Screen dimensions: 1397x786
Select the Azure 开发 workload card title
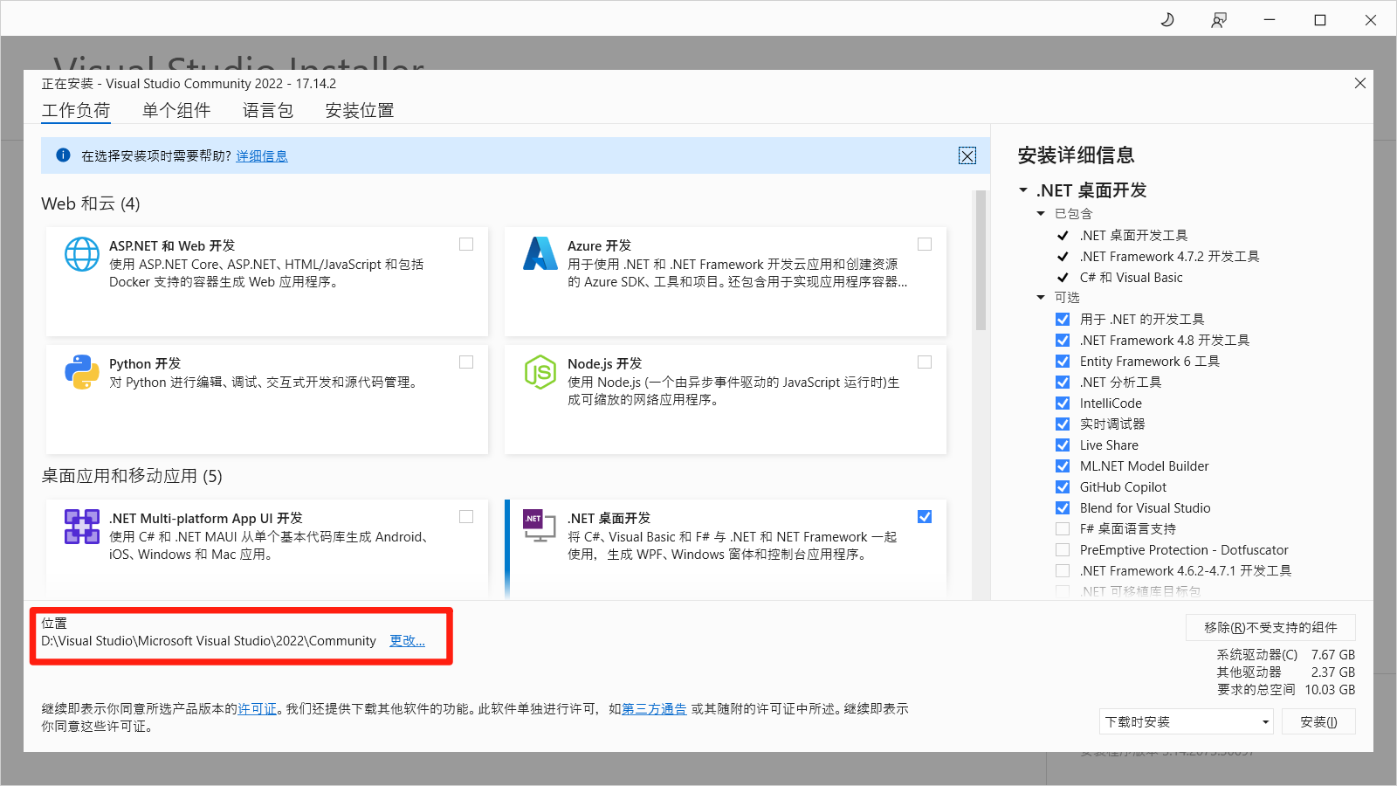tap(599, 246)
